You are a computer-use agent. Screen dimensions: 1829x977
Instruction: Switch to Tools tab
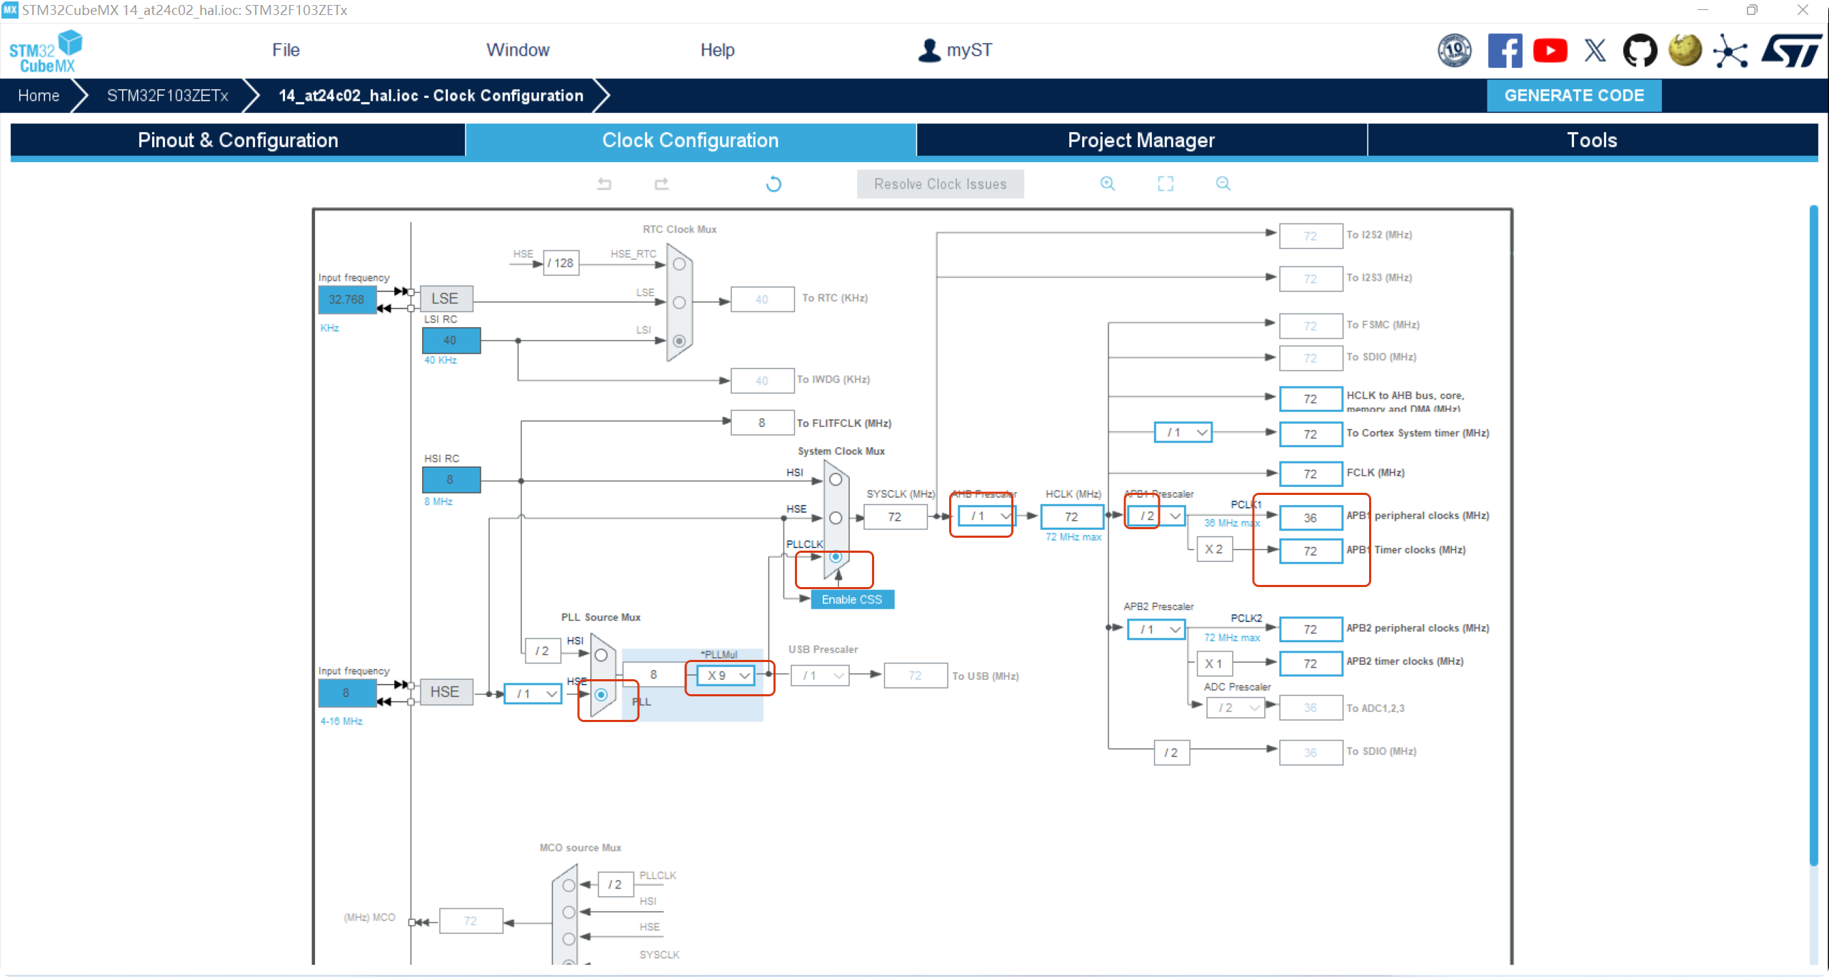tap(1592, 140)
